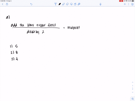Tap the handwritten label 'a)'
This screenshot has width=135, height=101.
pos(8,17)
